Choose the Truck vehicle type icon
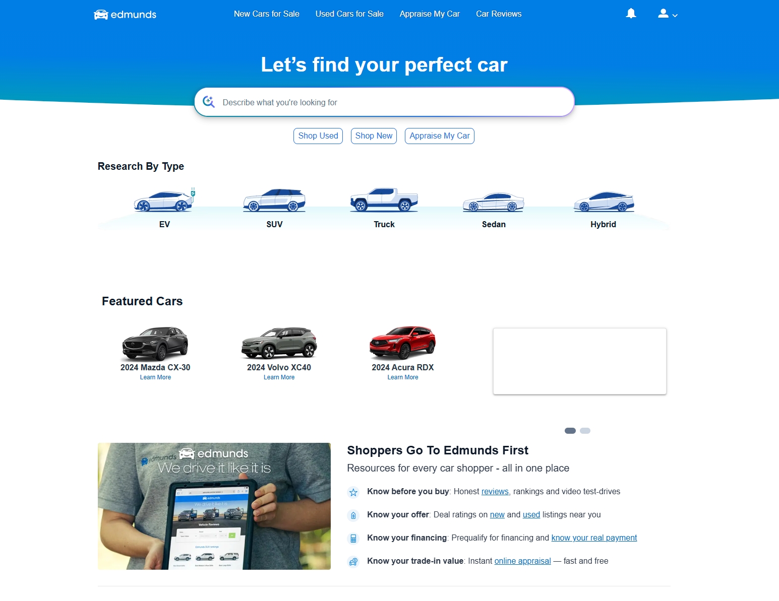The image size is (779, 601). point(384,200)
